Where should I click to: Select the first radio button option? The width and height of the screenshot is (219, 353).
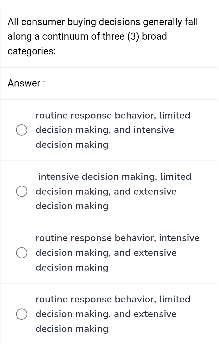coord(22,130)
